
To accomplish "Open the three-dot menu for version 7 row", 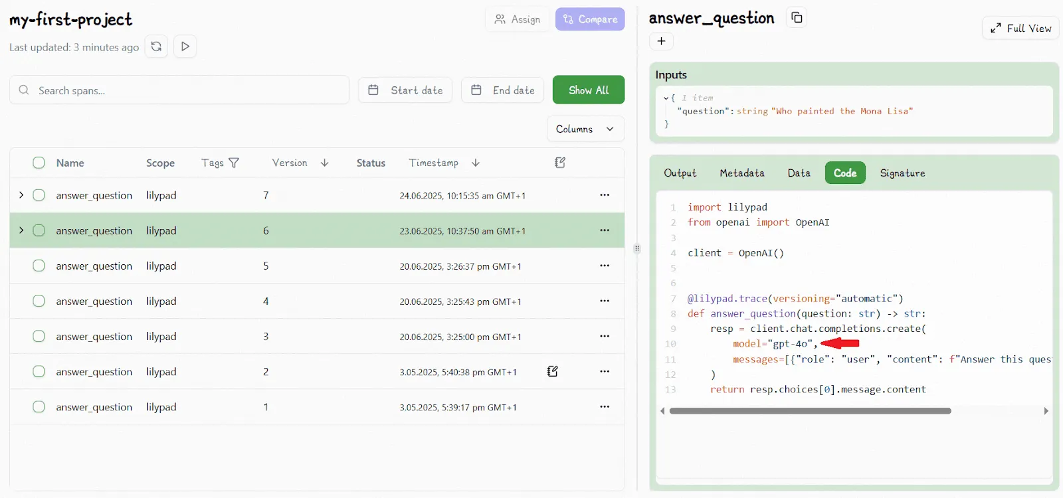I will coord(605,195).
